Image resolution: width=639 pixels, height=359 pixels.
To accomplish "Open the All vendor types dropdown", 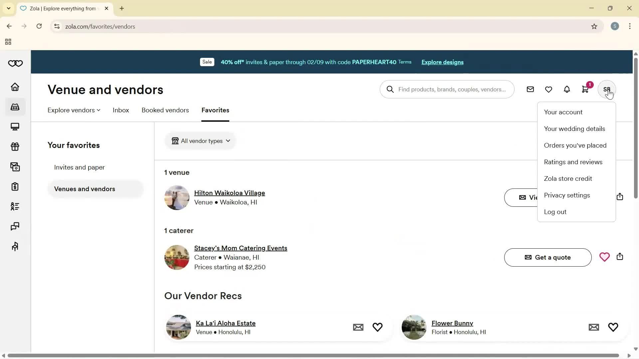I will [x=200, y=141].
